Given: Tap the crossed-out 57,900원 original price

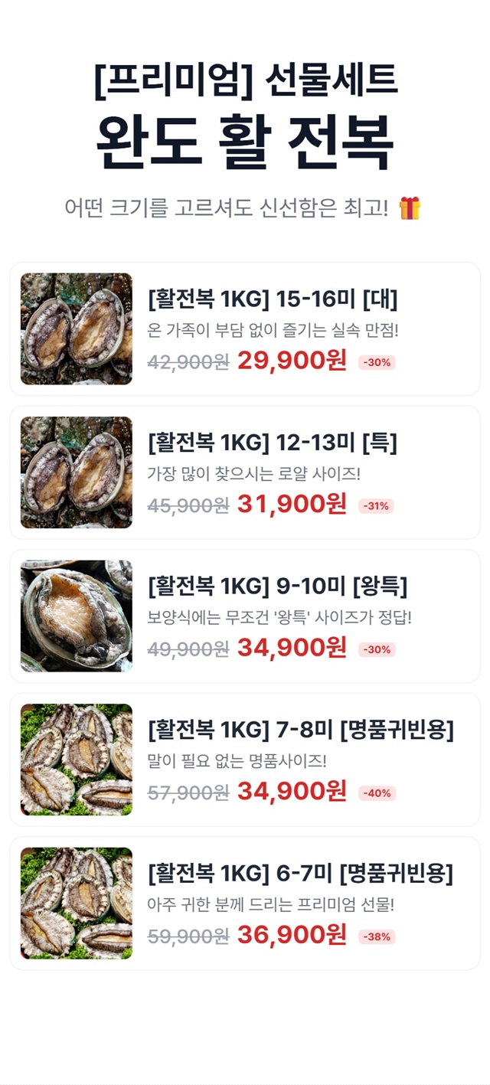Looking at the screenshot, I should [x=188, y=793].
